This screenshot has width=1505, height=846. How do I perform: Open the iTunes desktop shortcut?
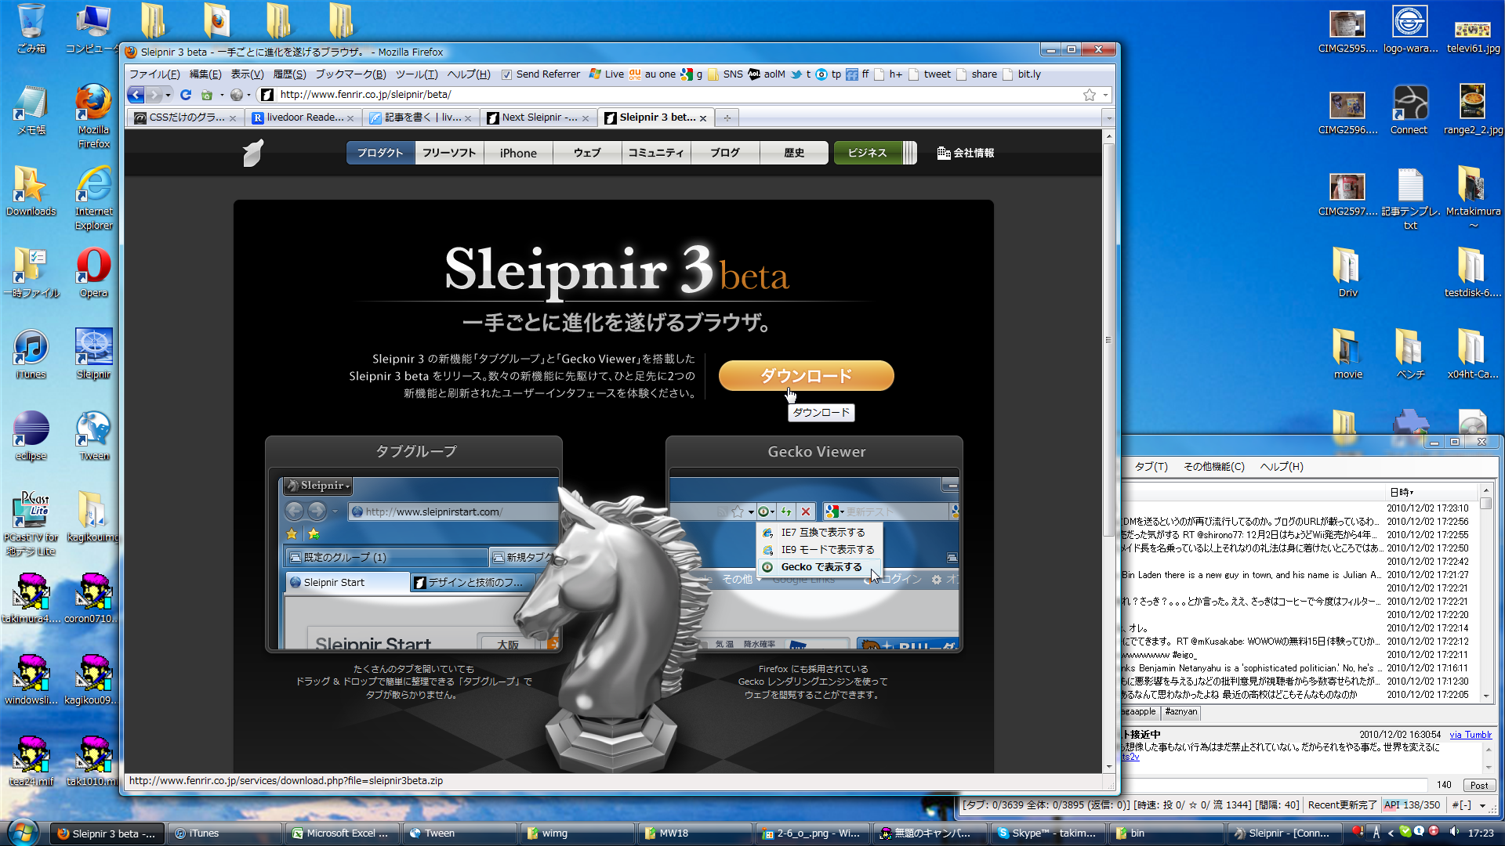(31, 354)
